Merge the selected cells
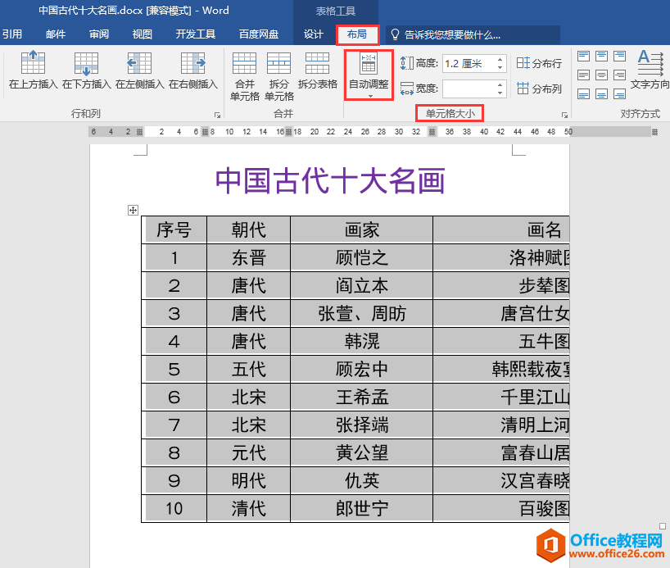Viewport: 670px width, 568px height. pos(244,76)
